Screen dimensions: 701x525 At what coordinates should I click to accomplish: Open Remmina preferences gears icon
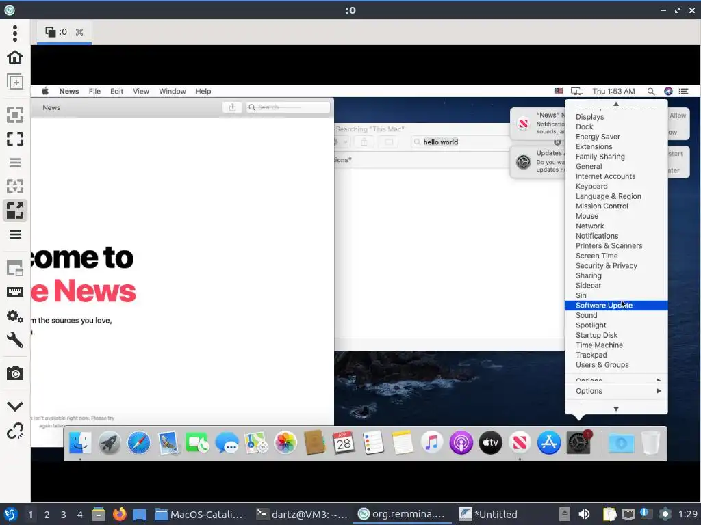[x=15, y=316]
